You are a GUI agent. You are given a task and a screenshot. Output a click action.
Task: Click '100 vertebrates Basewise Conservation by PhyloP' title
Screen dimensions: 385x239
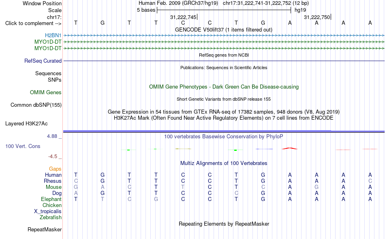tap(224, 137)
